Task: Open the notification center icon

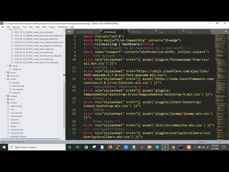Action: (x=223, y=147)
